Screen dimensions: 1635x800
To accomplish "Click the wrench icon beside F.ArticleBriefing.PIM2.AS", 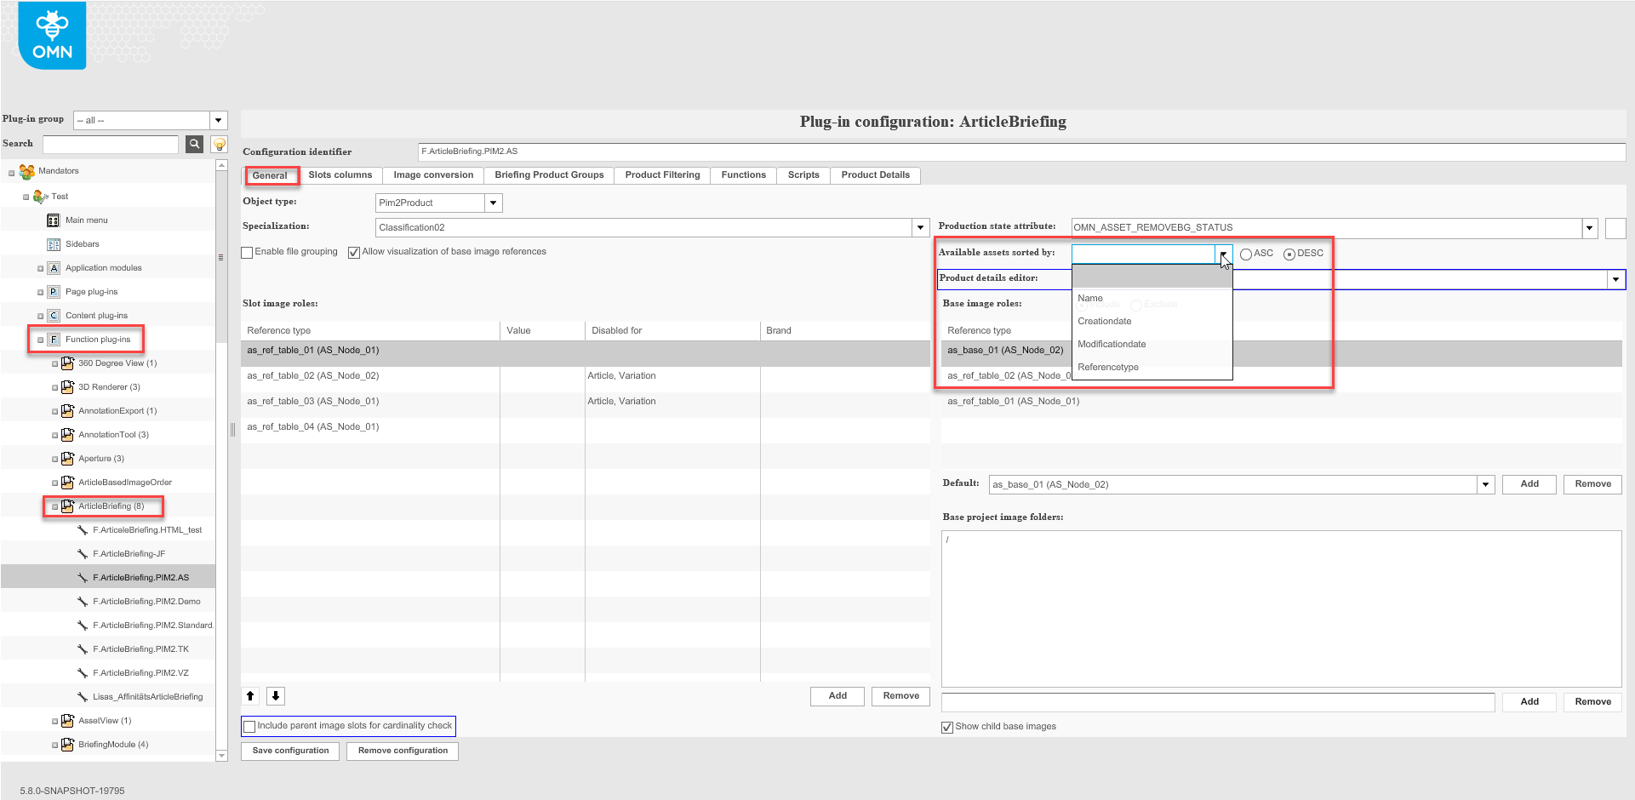I will point(82,577).
